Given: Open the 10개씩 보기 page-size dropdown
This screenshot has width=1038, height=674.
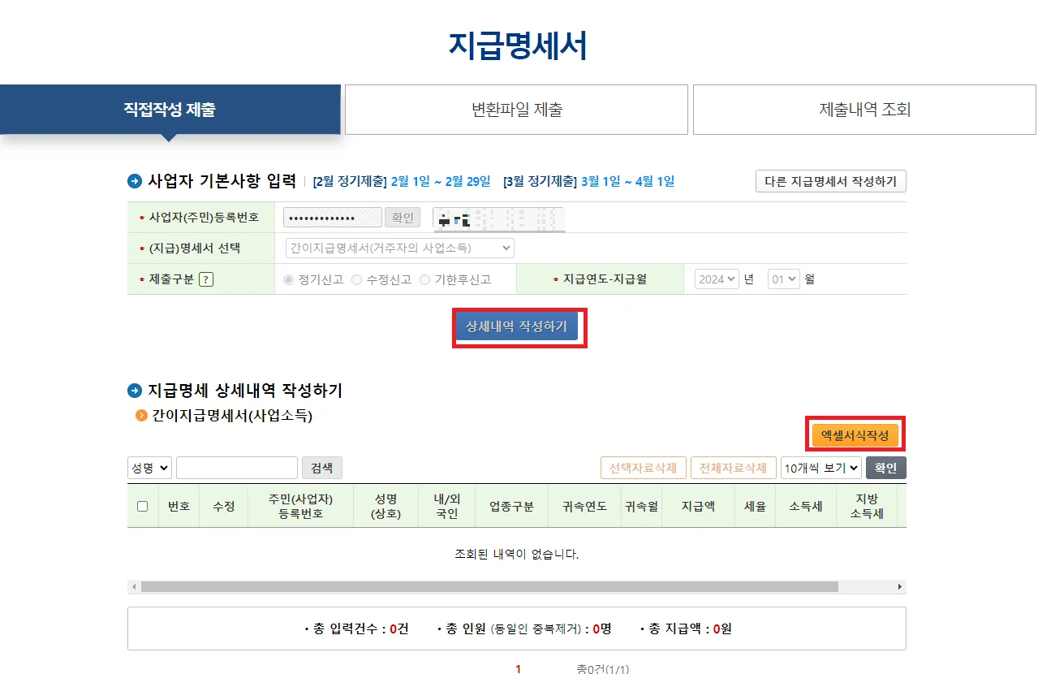Looking at the screenshot, I should (x=820, y=468).
